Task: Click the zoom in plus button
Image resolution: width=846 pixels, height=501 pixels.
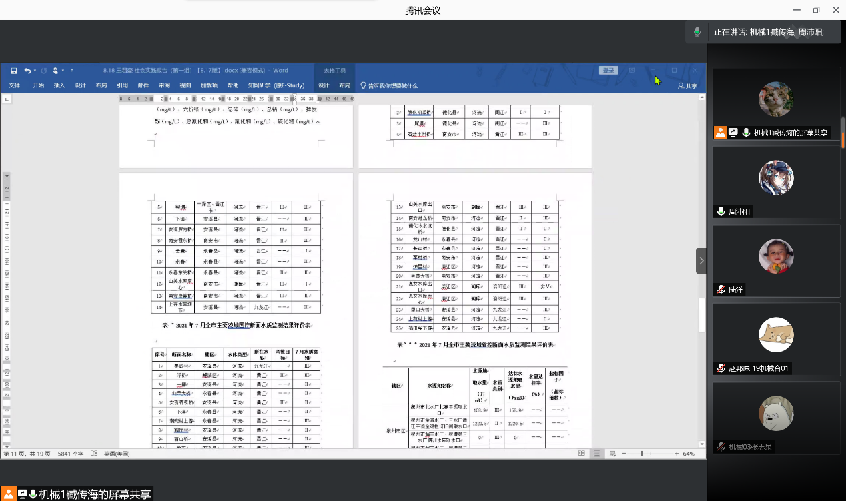Action: click(x=677, y=454)
